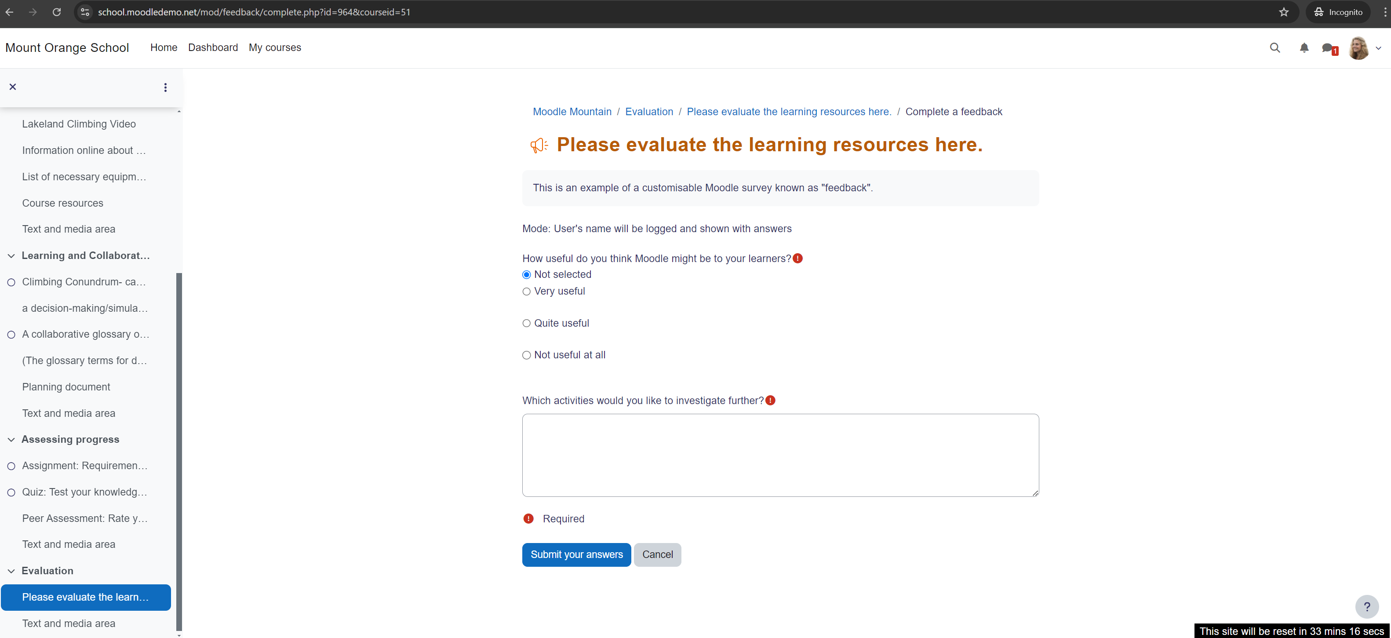Click the browser back arrow
Viewport: 1391px width, 638px height.
tap(10, 12)
